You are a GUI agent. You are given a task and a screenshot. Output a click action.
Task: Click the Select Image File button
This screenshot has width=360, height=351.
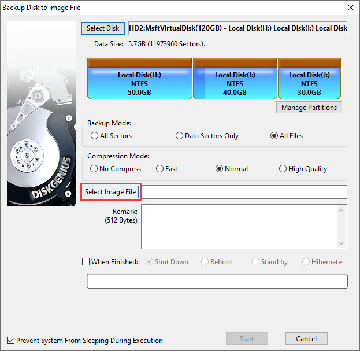[x=111, y=192]
